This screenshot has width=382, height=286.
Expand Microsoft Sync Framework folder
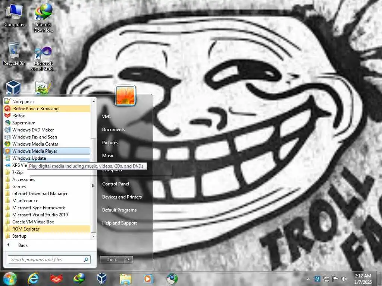pyautogui.click(x=47, y=208)
